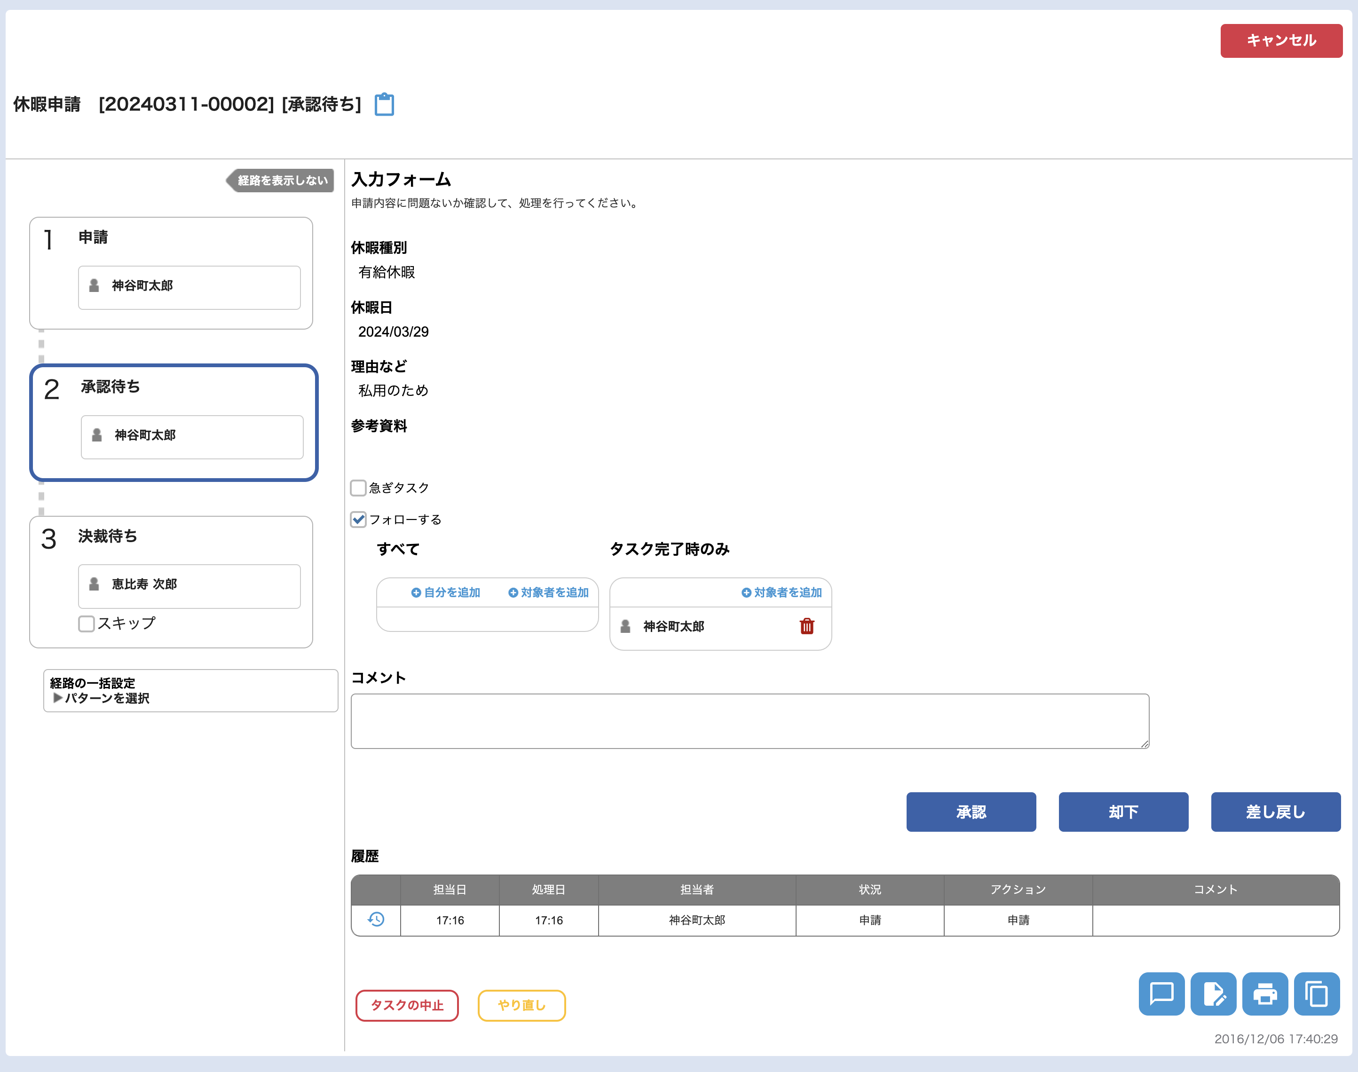Select the step 2 承認待ち card
The height and width of the screenshot is (1072, 1358).
click(x=174, y=423)
